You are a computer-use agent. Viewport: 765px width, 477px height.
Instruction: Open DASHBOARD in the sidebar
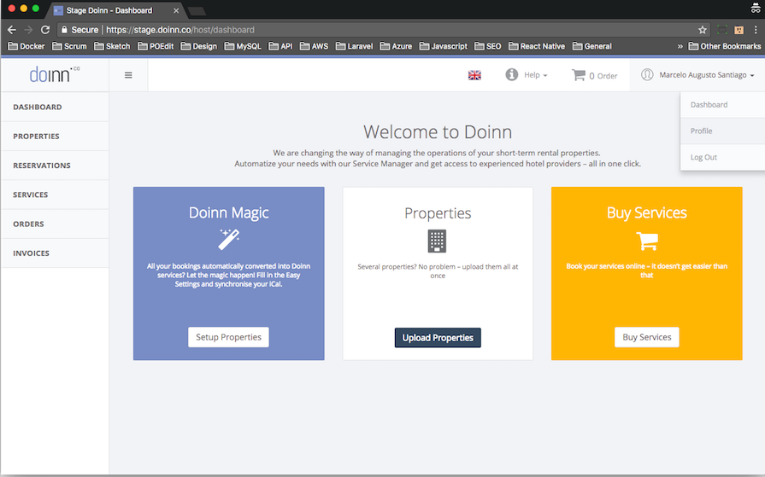55,107
